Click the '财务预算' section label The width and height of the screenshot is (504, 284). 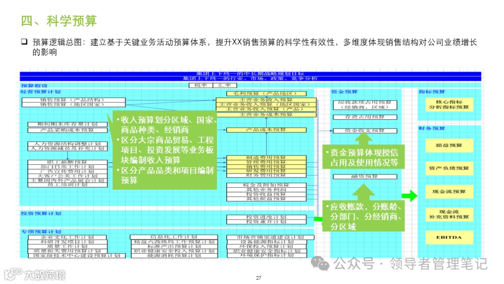point(432,128)
